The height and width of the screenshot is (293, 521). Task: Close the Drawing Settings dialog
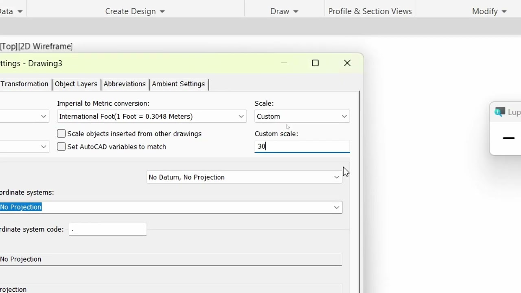coord(347,63)
